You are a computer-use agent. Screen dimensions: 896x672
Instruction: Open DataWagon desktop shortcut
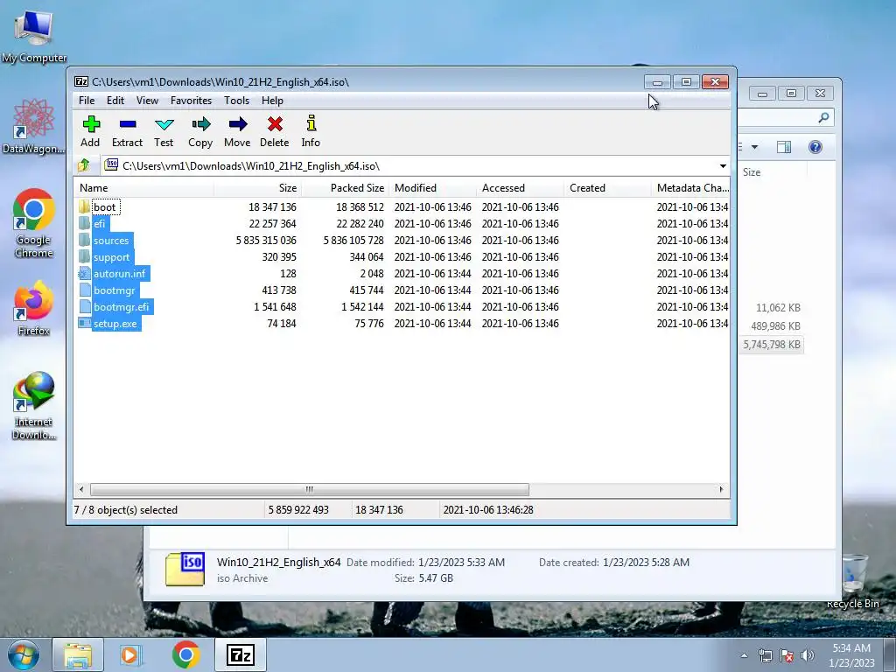click(34, 127)
